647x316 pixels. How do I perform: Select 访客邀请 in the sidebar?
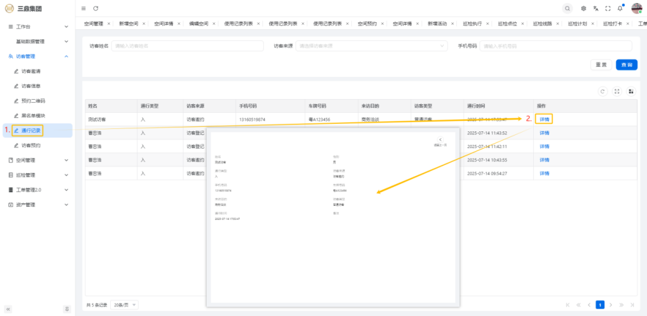coord(31,71)
